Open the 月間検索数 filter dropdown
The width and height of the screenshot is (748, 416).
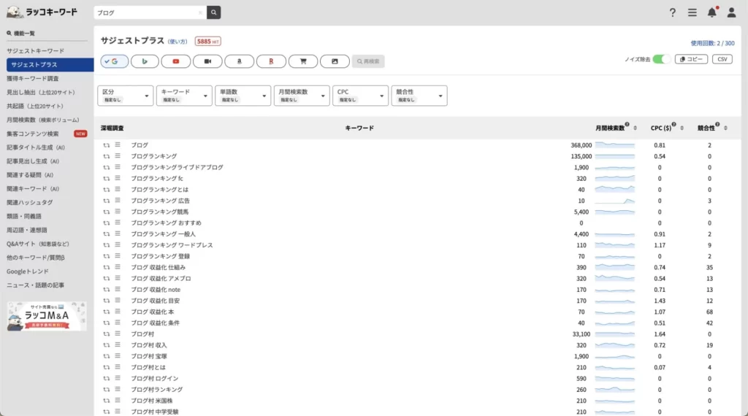click(x=301, y=96)
